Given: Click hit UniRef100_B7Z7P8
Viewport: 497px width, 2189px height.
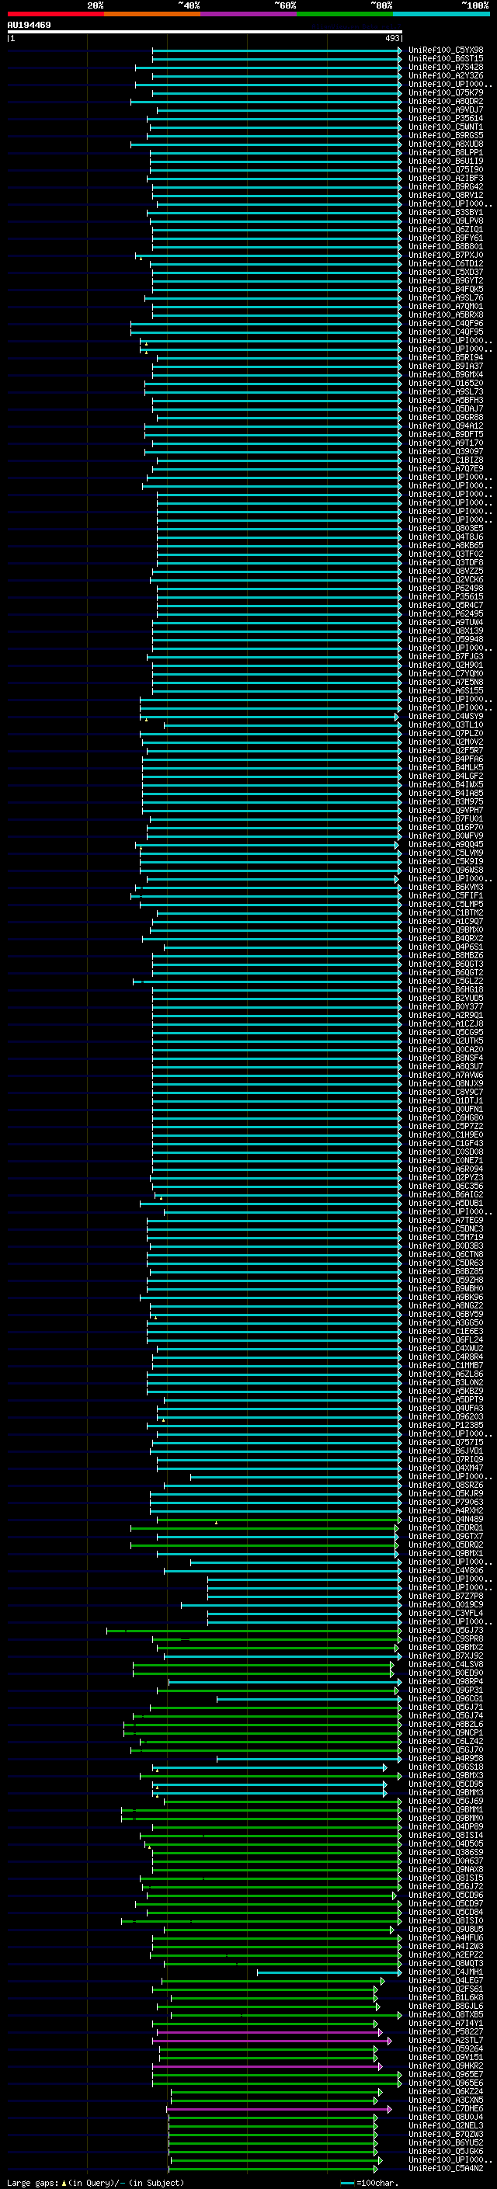Looking at the screenshot, I should coord(446,1596).
